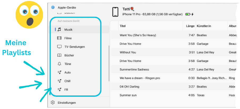Screen dimensions: 240x109
Task: Select song Want You (She's So Heavy)
Action: (x=138, y=35)
